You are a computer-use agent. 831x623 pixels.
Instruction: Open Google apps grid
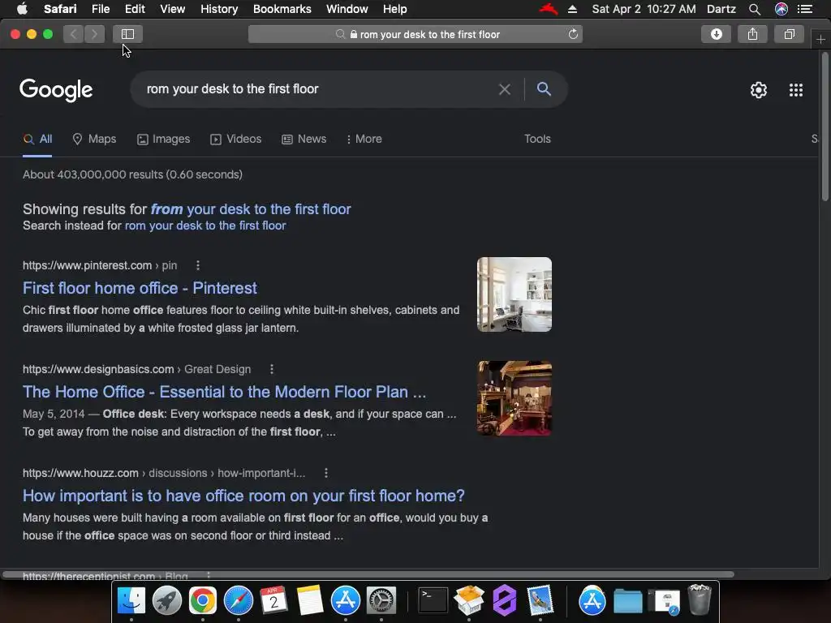click(795, 90)
